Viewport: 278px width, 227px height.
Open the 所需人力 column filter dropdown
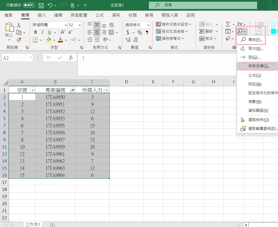pos(107,90)
